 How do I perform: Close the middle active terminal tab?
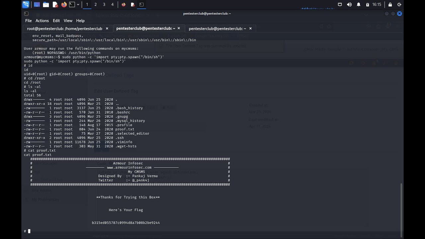[179, 29]
